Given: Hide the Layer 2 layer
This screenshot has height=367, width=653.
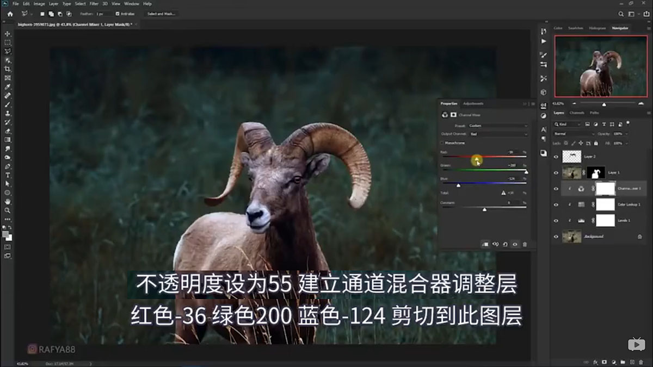Looking at the screenshot, I should coord(556,155).
